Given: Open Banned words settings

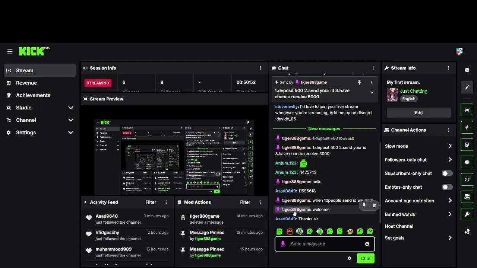Looking at the screenshot, I should tap(418, 214).
